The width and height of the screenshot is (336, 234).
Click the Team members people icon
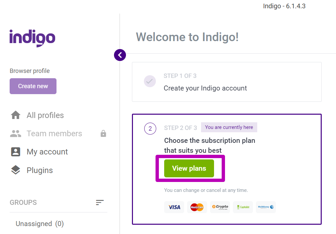[16, 133]
